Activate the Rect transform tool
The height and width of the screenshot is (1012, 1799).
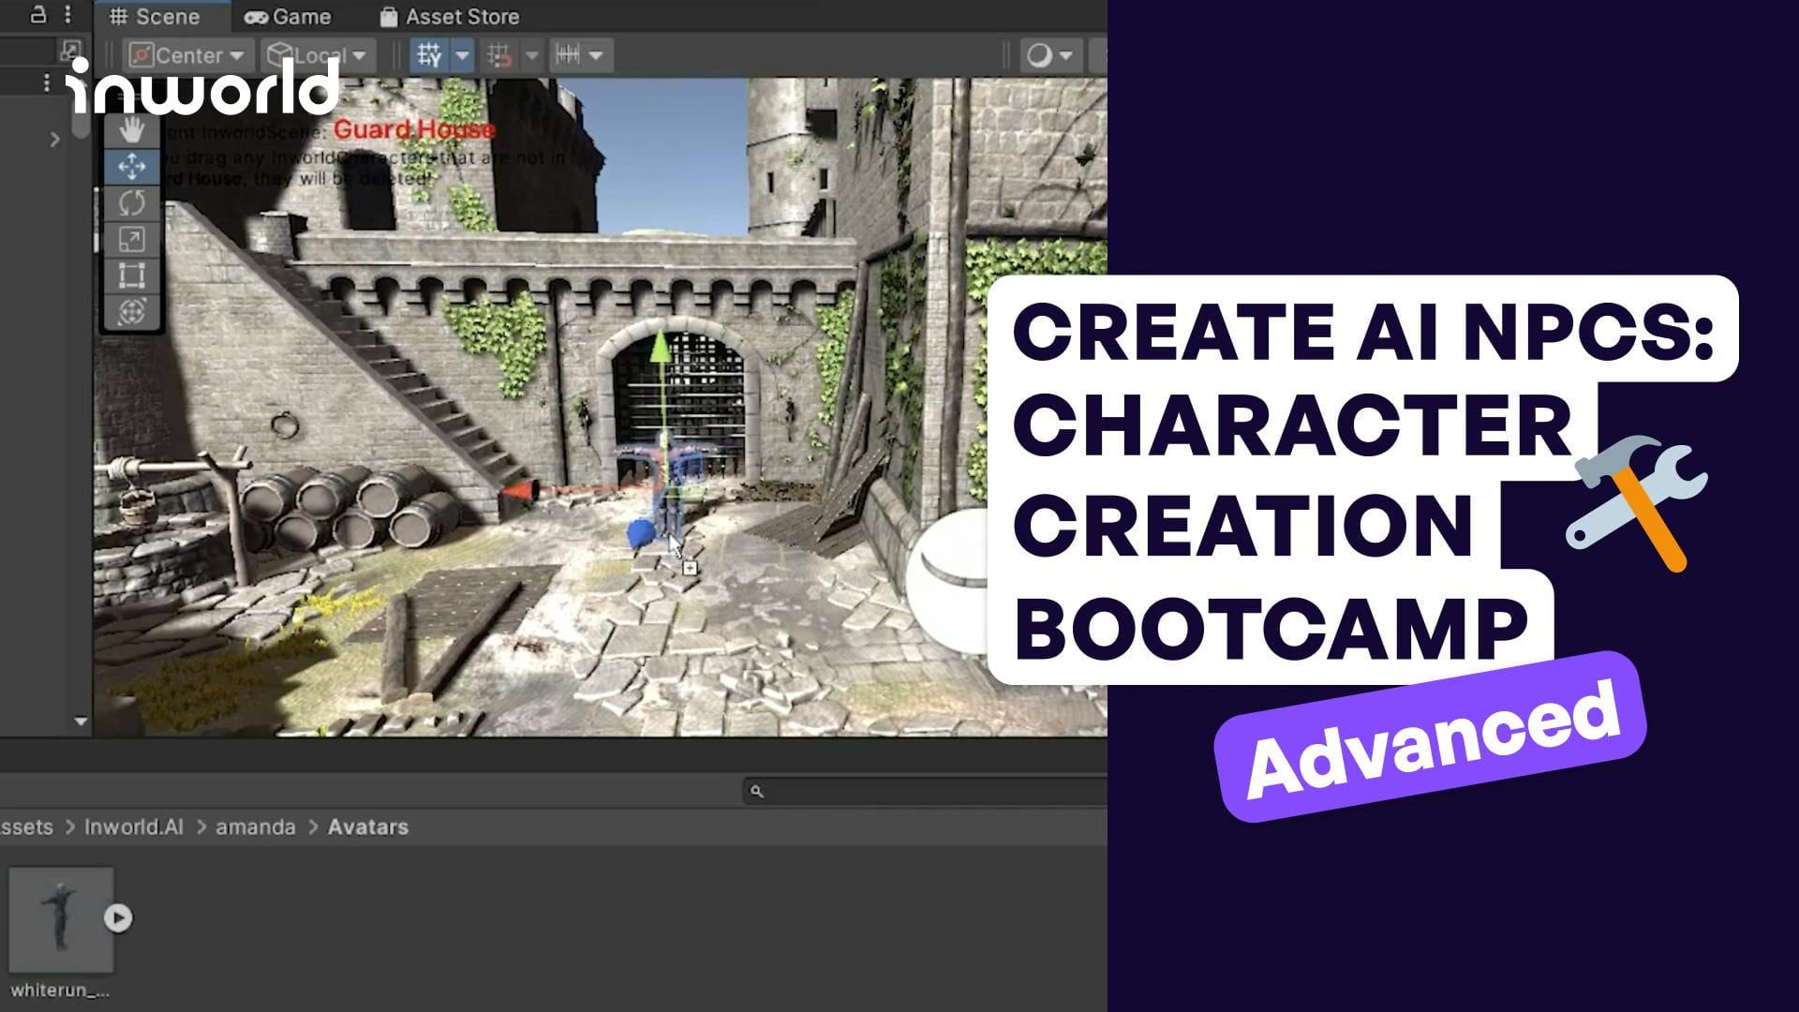(x=131, y=276)
